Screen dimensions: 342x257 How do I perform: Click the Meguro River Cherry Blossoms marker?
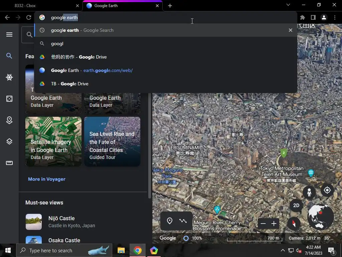(x=217, y=209)
